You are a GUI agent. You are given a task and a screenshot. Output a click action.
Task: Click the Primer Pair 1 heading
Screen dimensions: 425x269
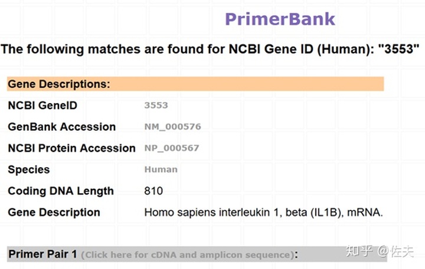42,254
